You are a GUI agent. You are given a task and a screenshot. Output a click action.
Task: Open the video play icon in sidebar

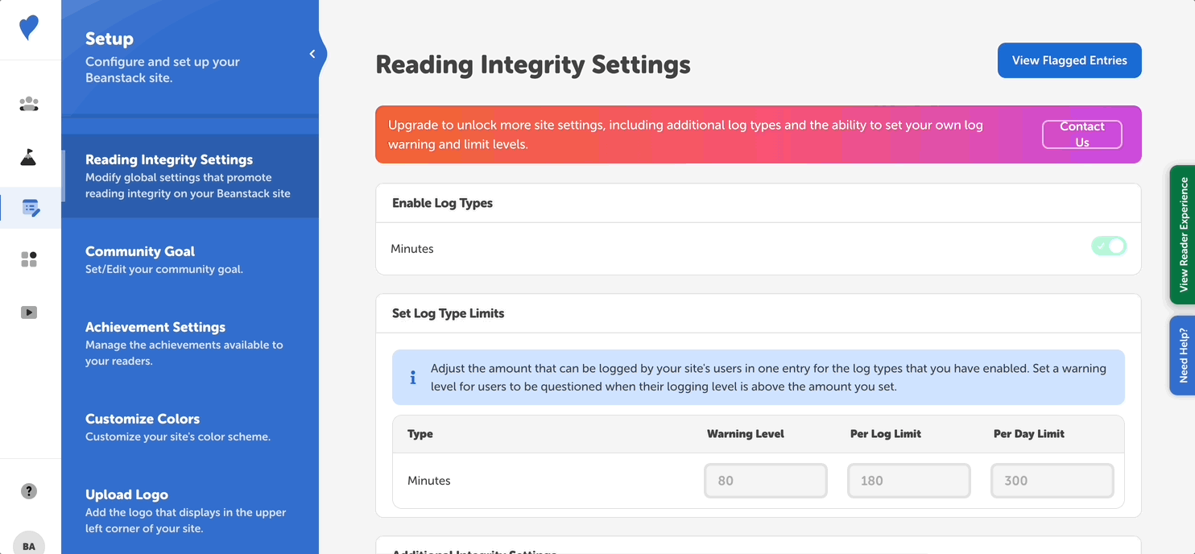click(29, 312)
